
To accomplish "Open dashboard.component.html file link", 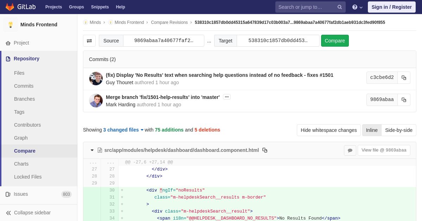I will (x=181, y=150).
